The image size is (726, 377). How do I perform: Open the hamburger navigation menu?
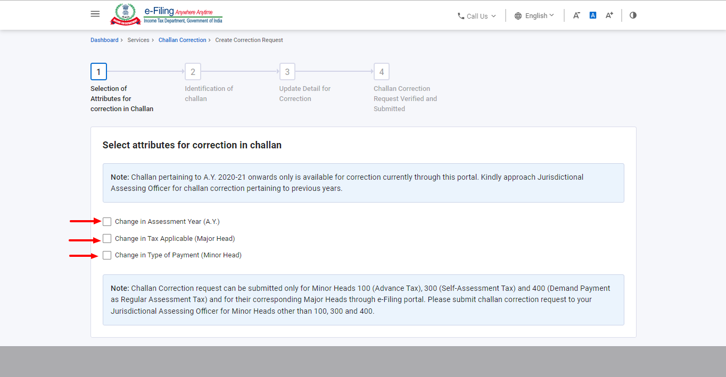tap(95, 14)
